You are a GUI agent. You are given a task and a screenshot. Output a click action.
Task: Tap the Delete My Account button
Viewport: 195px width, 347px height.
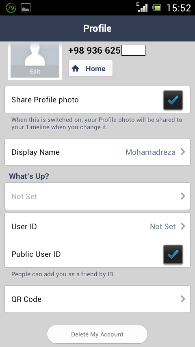coord(97,334)
